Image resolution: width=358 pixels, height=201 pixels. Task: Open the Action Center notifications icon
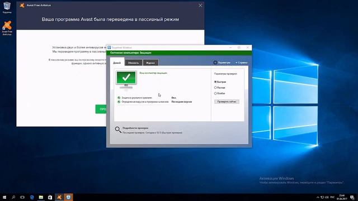coord(352,197)
